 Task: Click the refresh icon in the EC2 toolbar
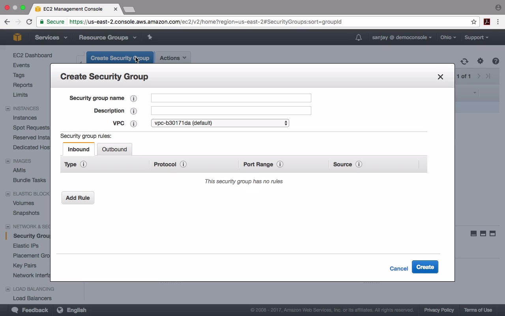coord(464,61)
